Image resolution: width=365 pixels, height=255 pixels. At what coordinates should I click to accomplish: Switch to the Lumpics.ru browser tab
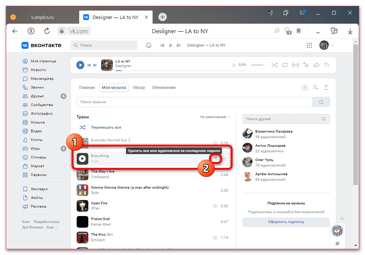click(43, 17)
